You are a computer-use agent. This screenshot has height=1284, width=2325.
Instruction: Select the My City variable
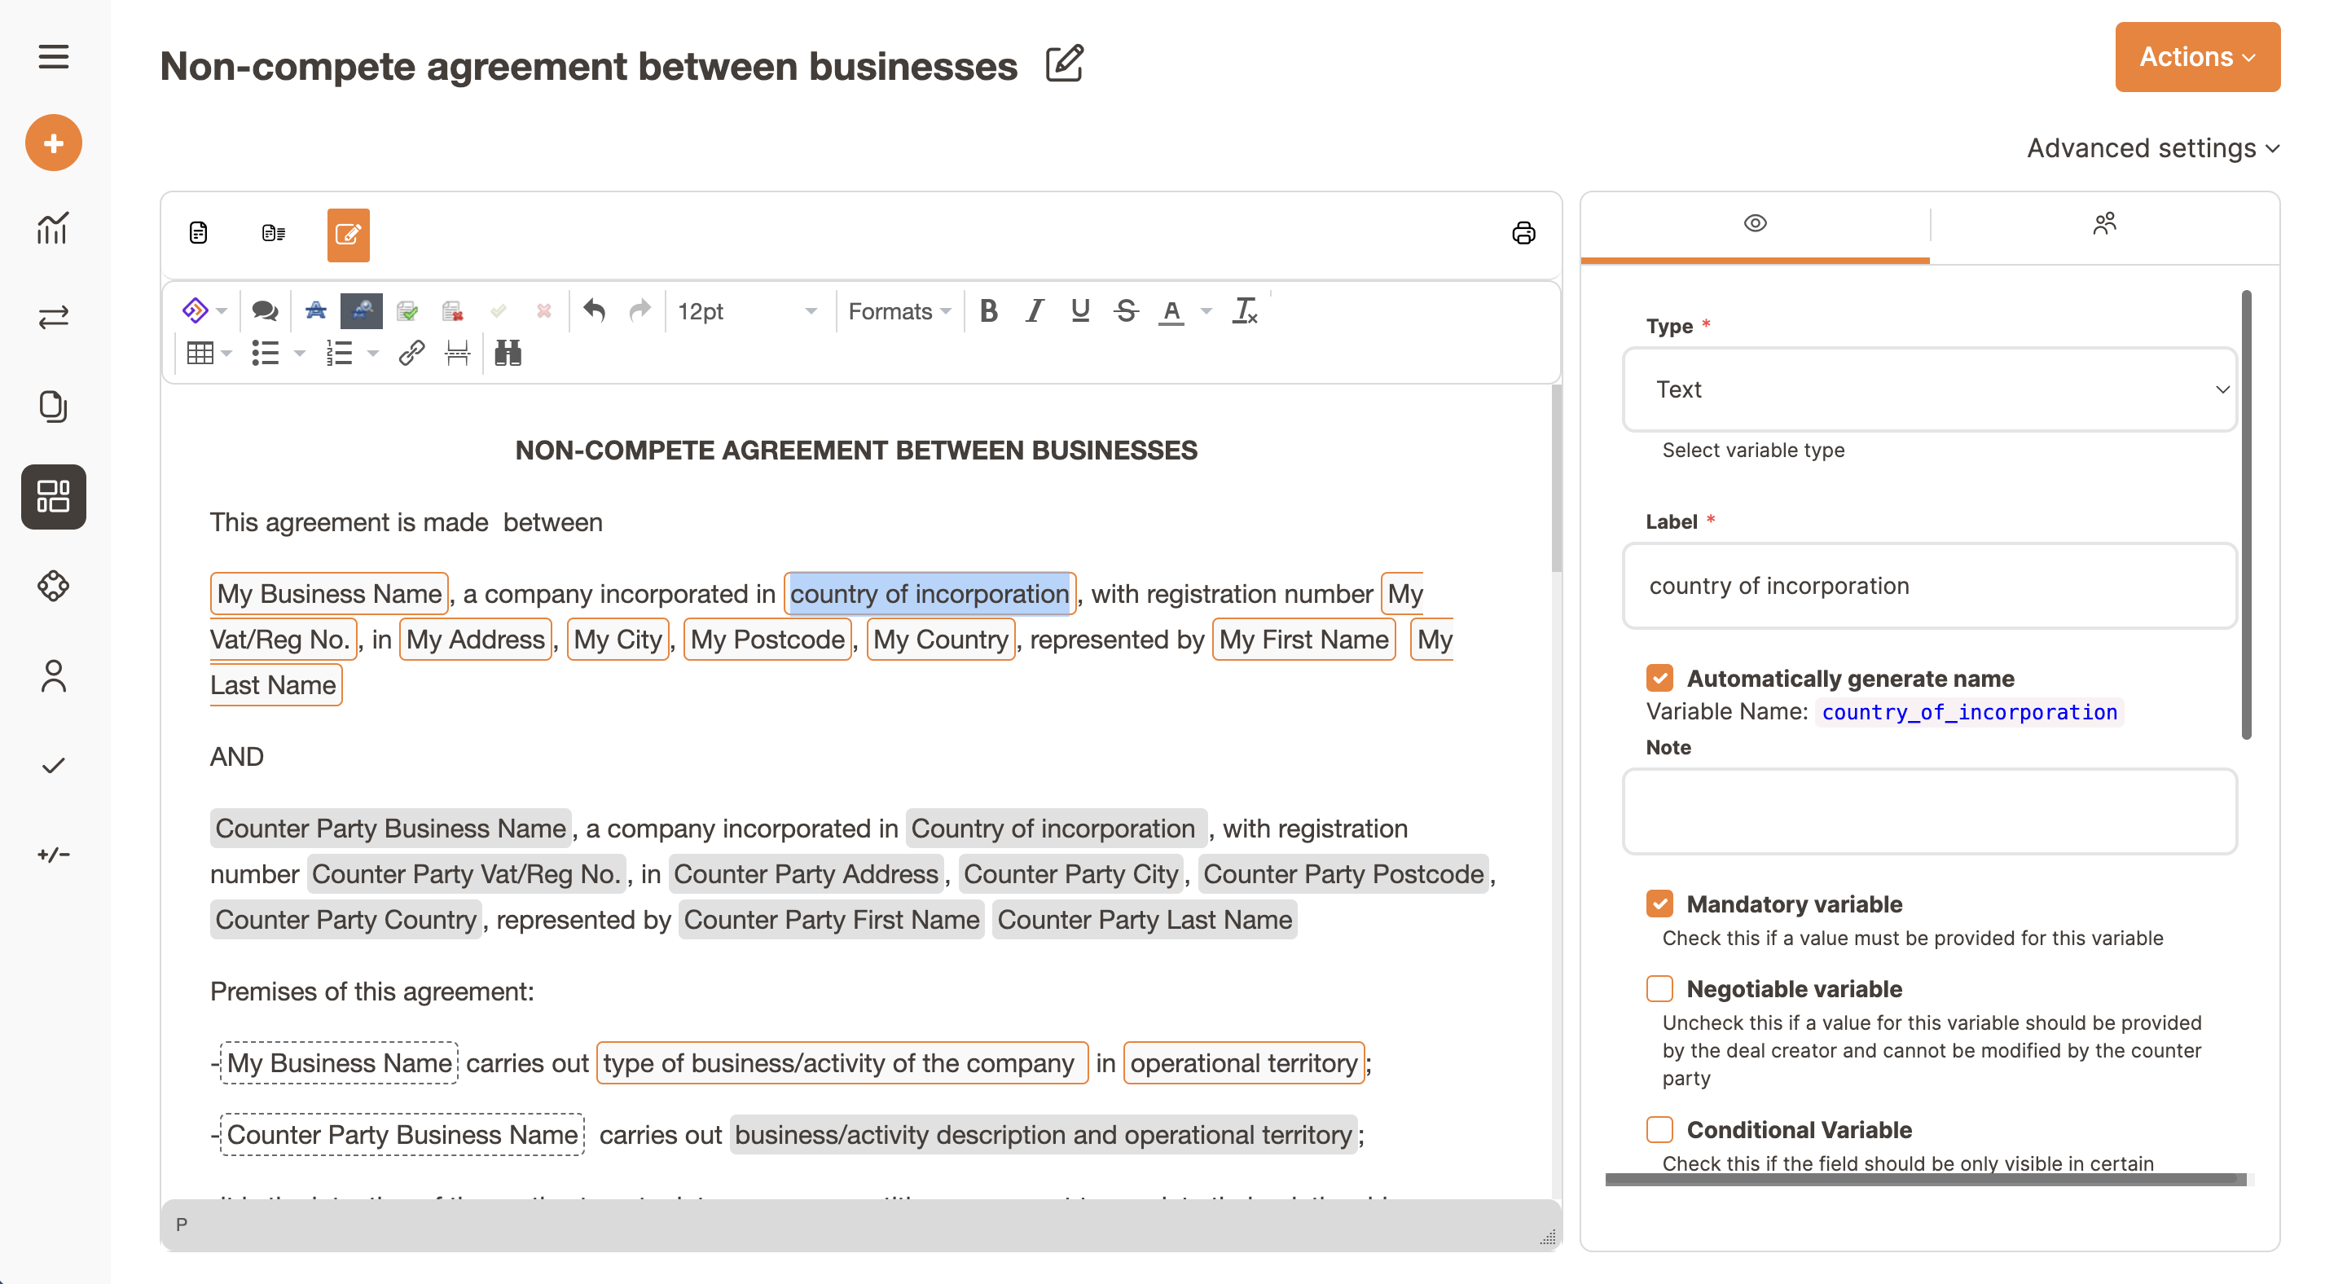click(x=618, y=639)
